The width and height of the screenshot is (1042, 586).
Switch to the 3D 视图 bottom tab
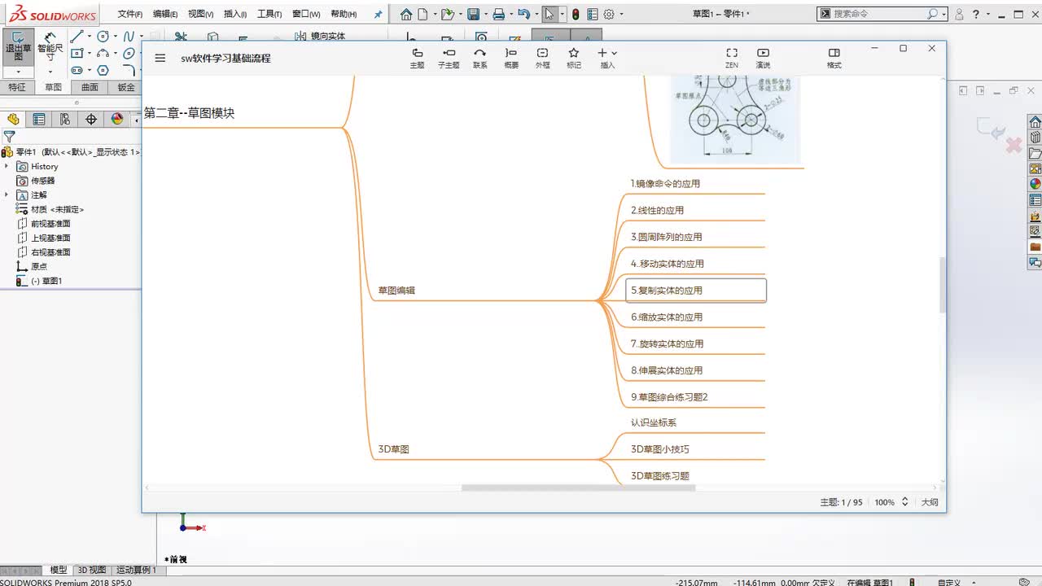click(92, 571)
